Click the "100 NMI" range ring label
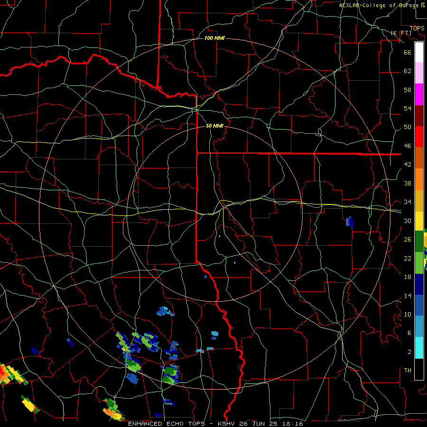The width and height of the screenshot is (427, 427). click(214, 38)
